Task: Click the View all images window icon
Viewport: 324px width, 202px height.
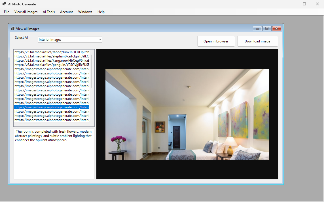Action: (x=12, y=29)
